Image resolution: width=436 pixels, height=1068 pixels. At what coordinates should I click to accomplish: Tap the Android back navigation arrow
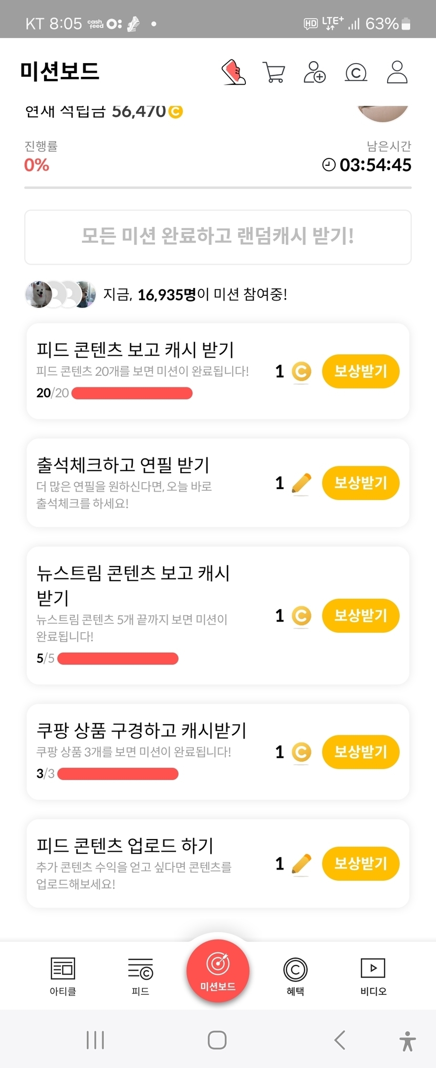pyautogui.click(x=340, y=1040)
